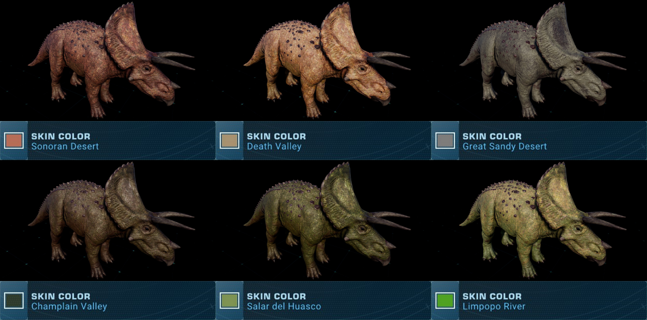Choose the Salar del Huasco olive swatch
The height and width of the screenshot is (320, 647).
tap(229, 300)
